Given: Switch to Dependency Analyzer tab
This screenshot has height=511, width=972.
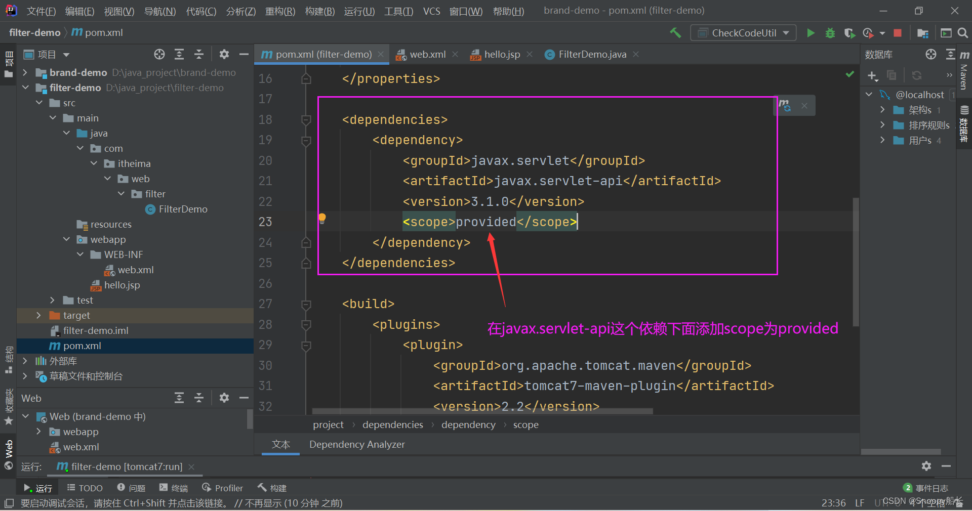Looking at the screenshot, I should [357, 444].
